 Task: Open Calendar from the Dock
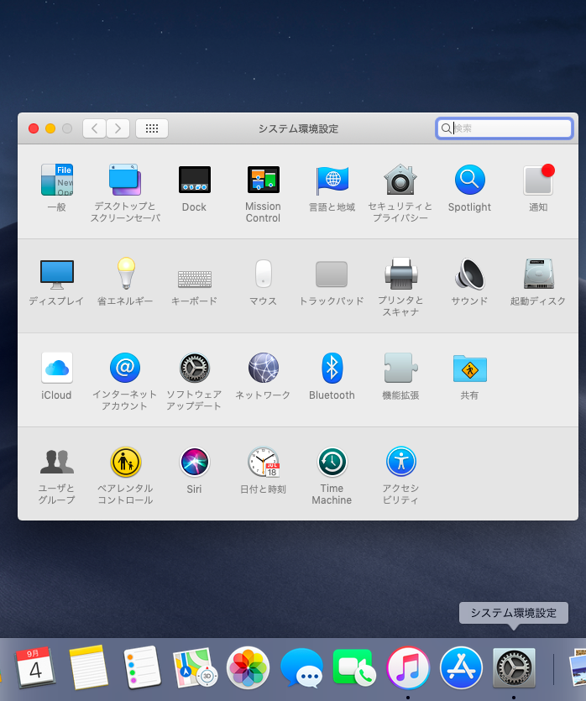click(35, 667)
